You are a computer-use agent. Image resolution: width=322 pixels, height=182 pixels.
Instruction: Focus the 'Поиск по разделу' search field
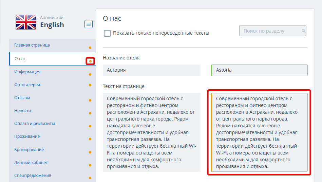point(273,31)
